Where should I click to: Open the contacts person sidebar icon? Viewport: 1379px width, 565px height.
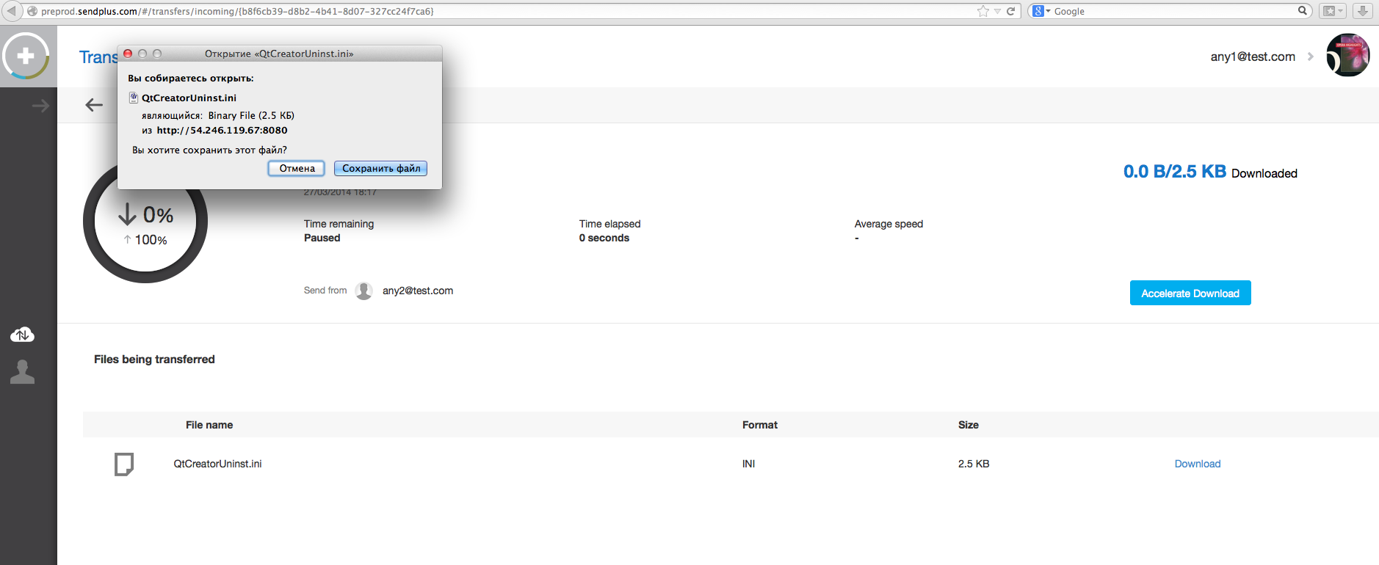pyautogui.click(x=22, y=372)
